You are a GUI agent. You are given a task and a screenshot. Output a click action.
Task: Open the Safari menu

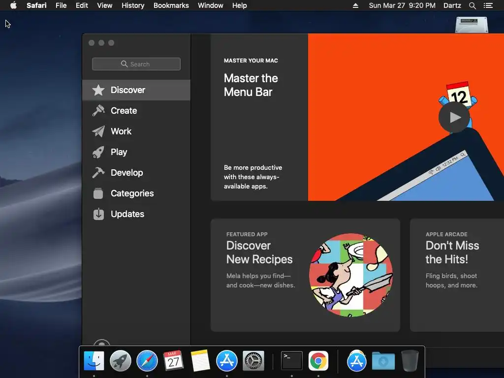[36, 5]
